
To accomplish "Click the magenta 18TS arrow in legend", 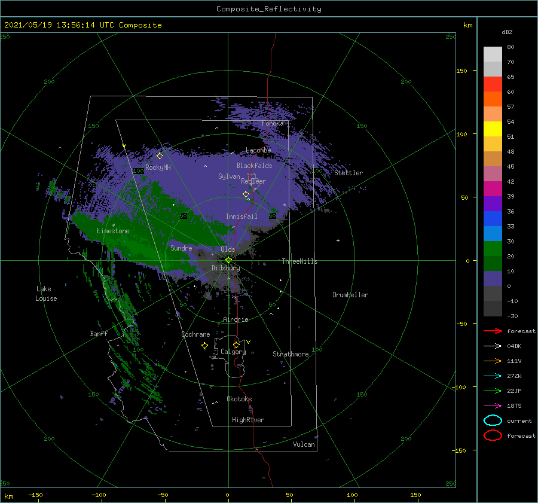I will pos(493,406).
